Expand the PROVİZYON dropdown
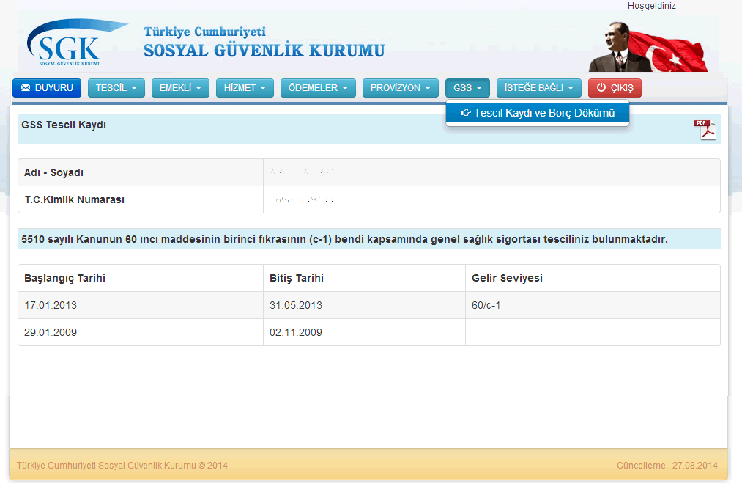This screenshot has height=495, width=742. click(x=400, y=88)
